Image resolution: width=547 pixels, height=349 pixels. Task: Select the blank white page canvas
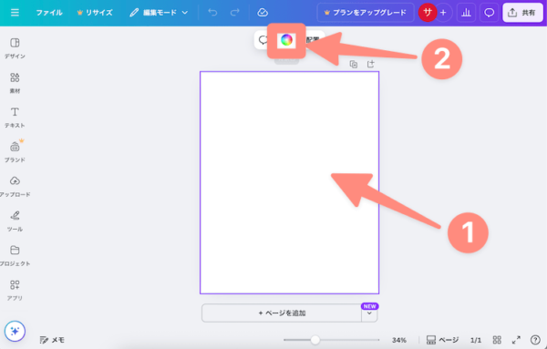289,182
